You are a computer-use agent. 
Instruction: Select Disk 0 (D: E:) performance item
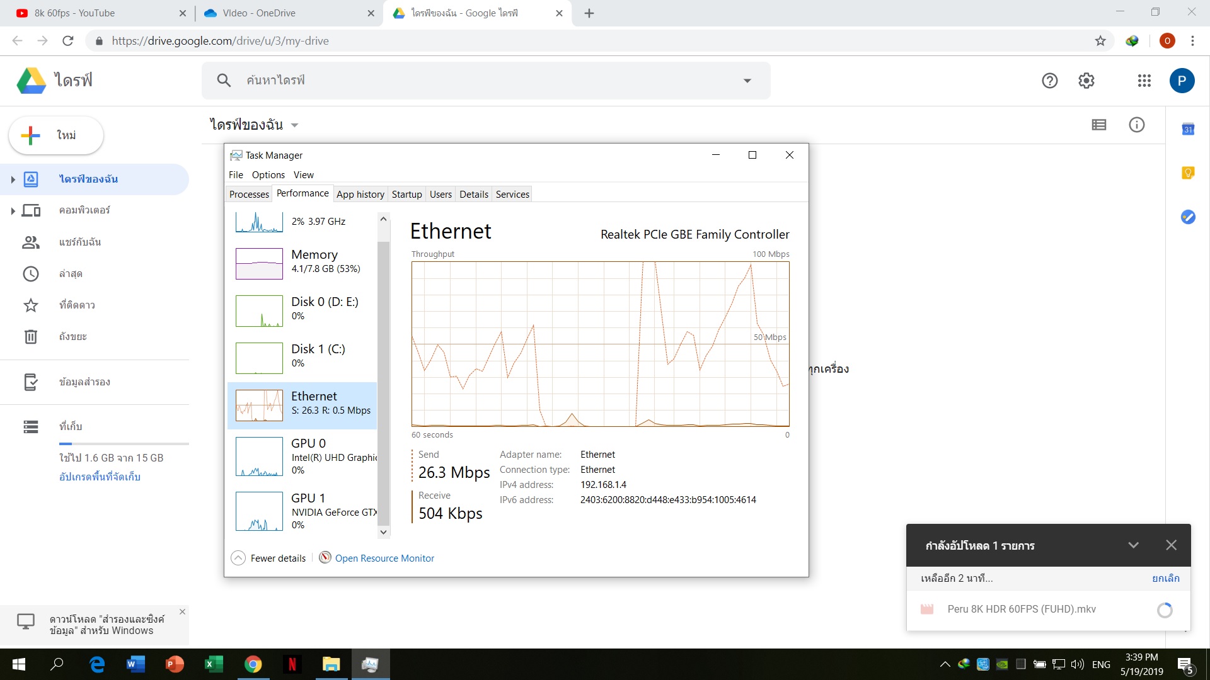[302, 311]
